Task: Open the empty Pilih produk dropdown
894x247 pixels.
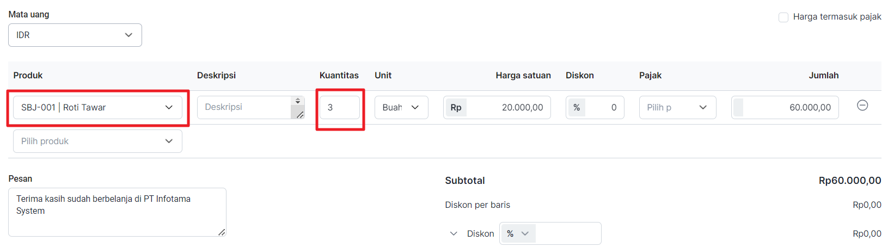Action: pyautogui.click(x=97, y=141)
